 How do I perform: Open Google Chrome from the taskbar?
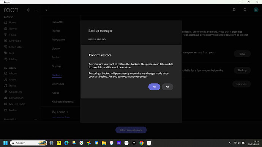pos(141,143)
